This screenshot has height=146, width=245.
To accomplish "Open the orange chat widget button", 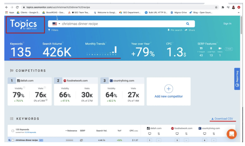I will pyautogui.click(x=231, y=134).
